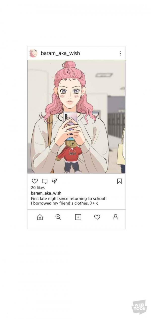151x319 pixels.
Task: Tap the pink hair bun in photo
Action: click(69, 65)
